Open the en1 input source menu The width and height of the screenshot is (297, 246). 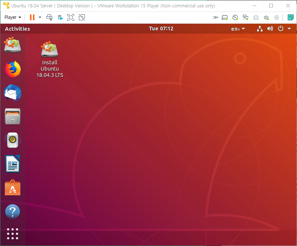(x=238, y=29)
